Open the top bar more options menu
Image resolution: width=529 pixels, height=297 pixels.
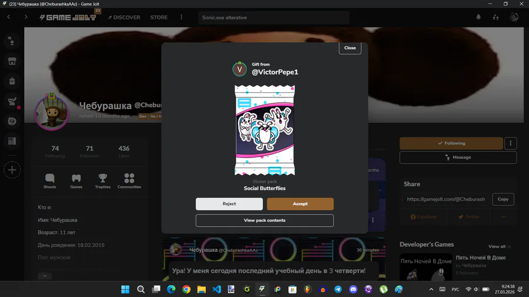pos(181,17)
